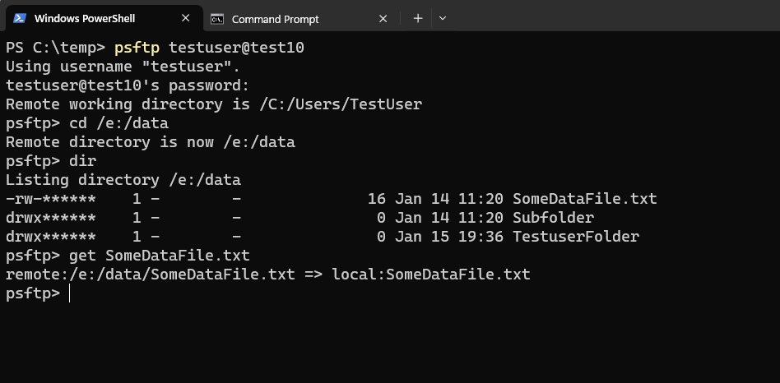
Task: Click the remote-to-local transfer result line
Action: [x=268, y=275]
